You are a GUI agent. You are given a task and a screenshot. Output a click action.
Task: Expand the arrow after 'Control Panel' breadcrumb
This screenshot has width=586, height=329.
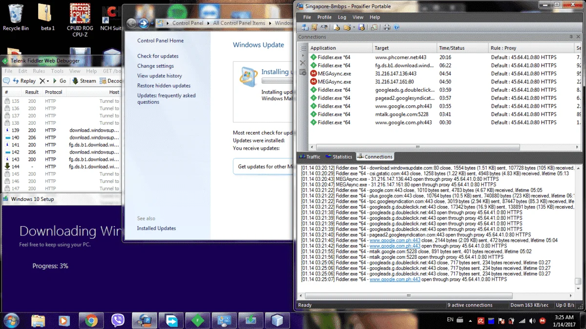pos(208,23)
